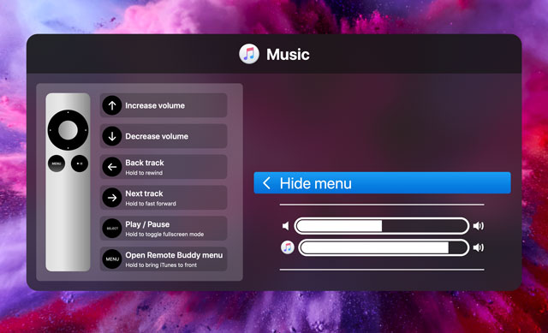548x333 pixels.
Task: Click the up arrow Increase volume icon
Action: coord(112,105)
